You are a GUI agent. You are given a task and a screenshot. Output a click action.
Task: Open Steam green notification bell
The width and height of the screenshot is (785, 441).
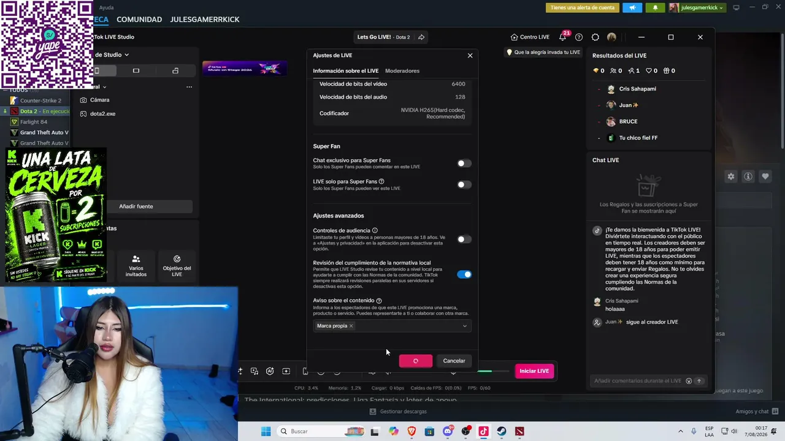click(655, 7)
